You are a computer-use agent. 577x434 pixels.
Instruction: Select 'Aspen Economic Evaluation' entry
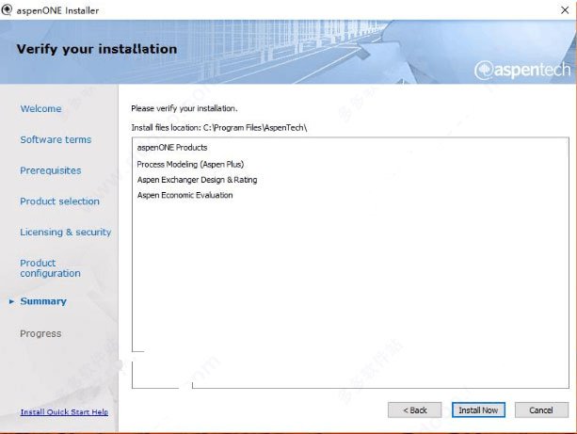click(x=184, y=195)
